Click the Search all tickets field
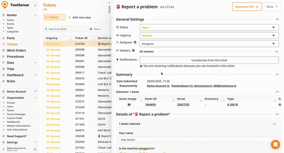284x153 pixels. pos(64,29)
